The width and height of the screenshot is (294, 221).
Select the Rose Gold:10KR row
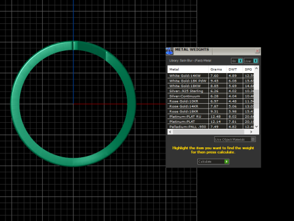[x=211, y=101]
